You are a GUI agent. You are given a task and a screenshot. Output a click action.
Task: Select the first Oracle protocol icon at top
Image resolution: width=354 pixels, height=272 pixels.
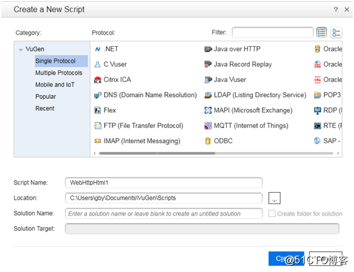317,49
